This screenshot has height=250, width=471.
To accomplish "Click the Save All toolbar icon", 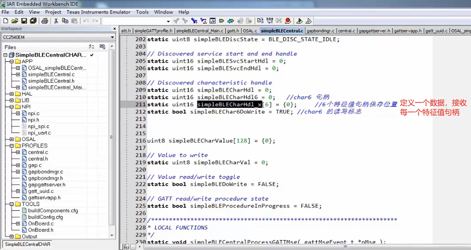I will [x=33, y=21].
